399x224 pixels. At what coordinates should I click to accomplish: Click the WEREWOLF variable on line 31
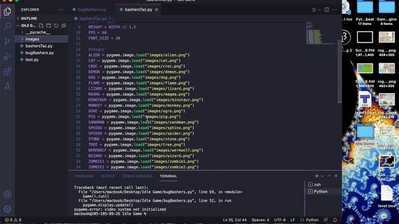pos(97,150)
